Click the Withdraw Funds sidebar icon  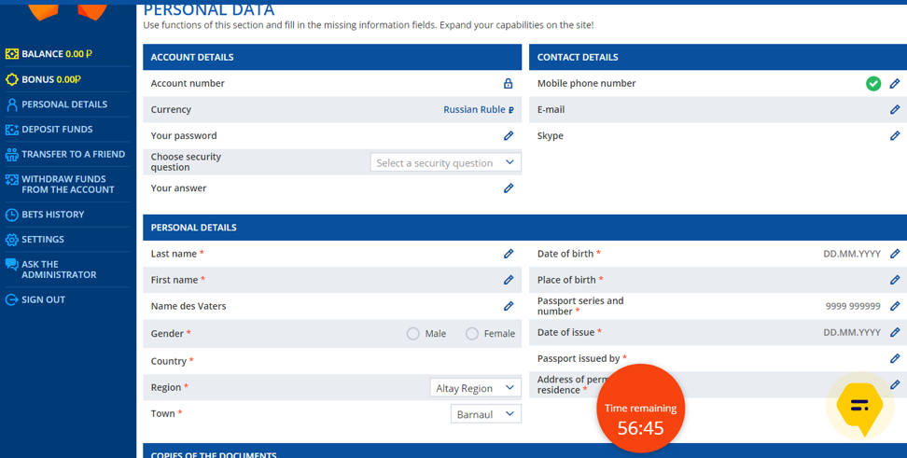pyautogui.click(x=11, y=180)
